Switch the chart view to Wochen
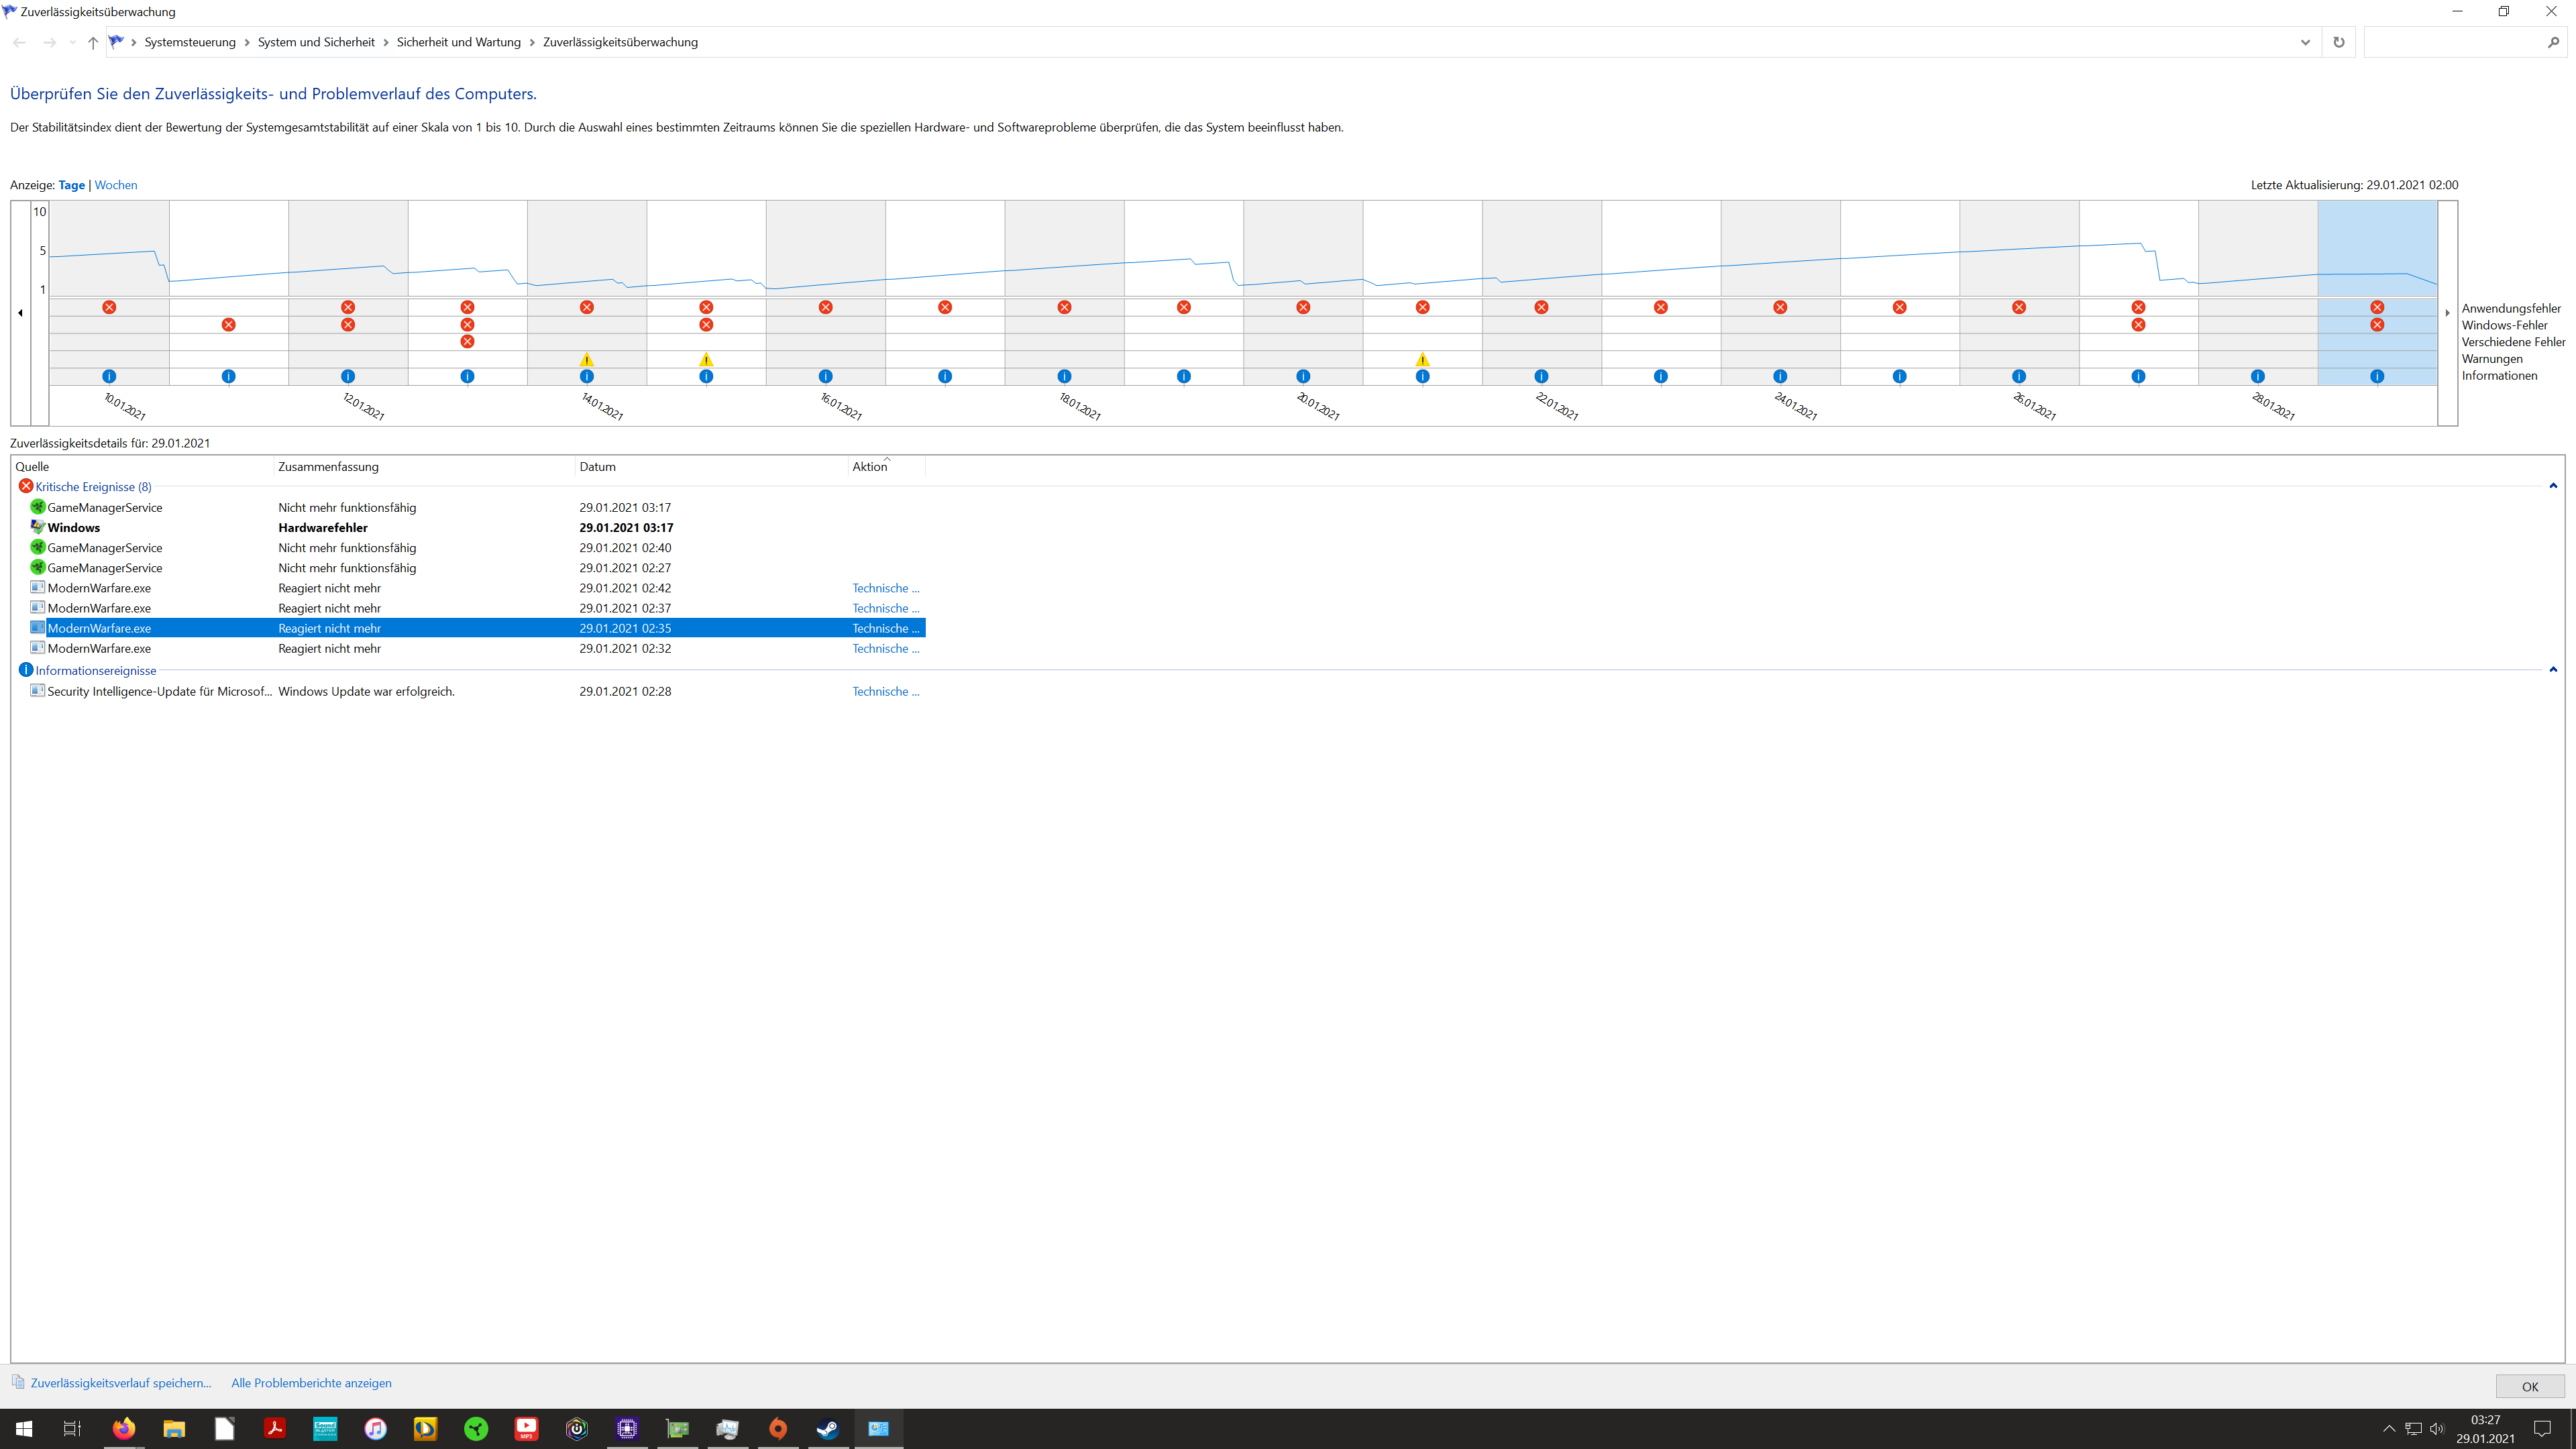This screenshot has height=1449, width=2576. click(x=116, y=185)
